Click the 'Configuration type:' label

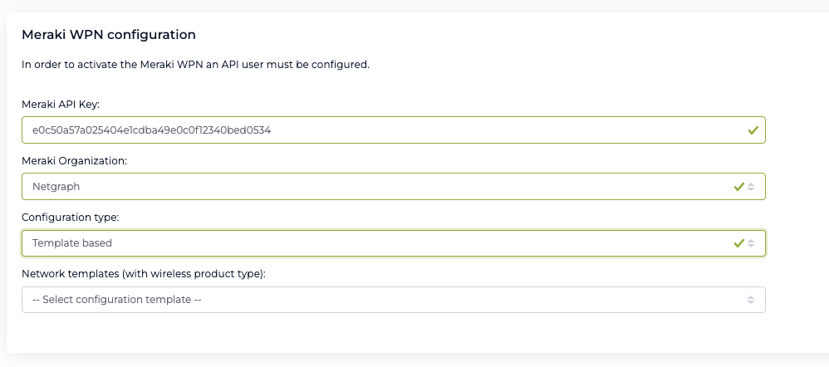pos(71,217)
